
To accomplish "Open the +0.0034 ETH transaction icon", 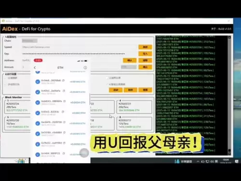I will coord(38,102).
